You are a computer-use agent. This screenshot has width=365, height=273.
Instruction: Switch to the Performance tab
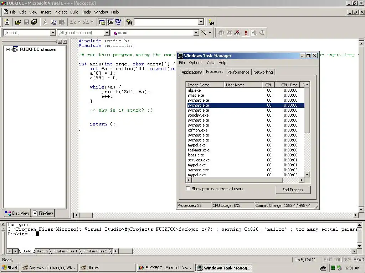click(238, 72)
